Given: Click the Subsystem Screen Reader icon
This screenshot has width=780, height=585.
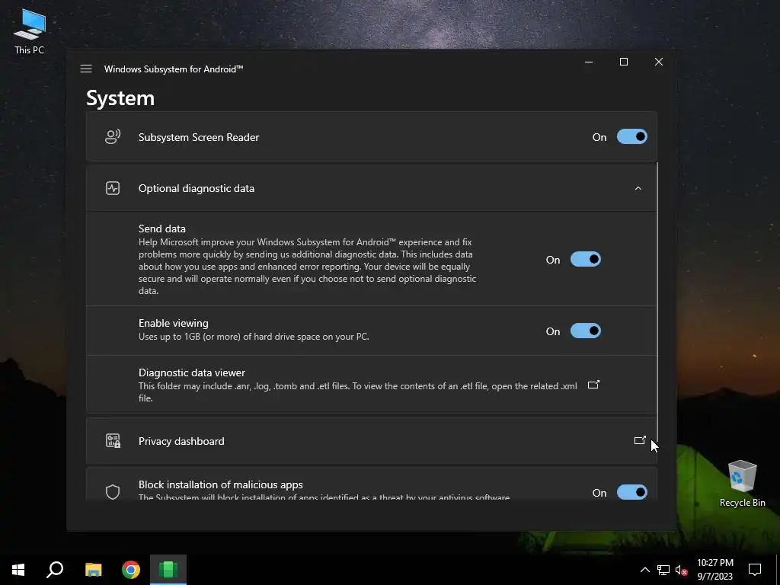Looking at the screenshot, I should [x=113, y=137].
